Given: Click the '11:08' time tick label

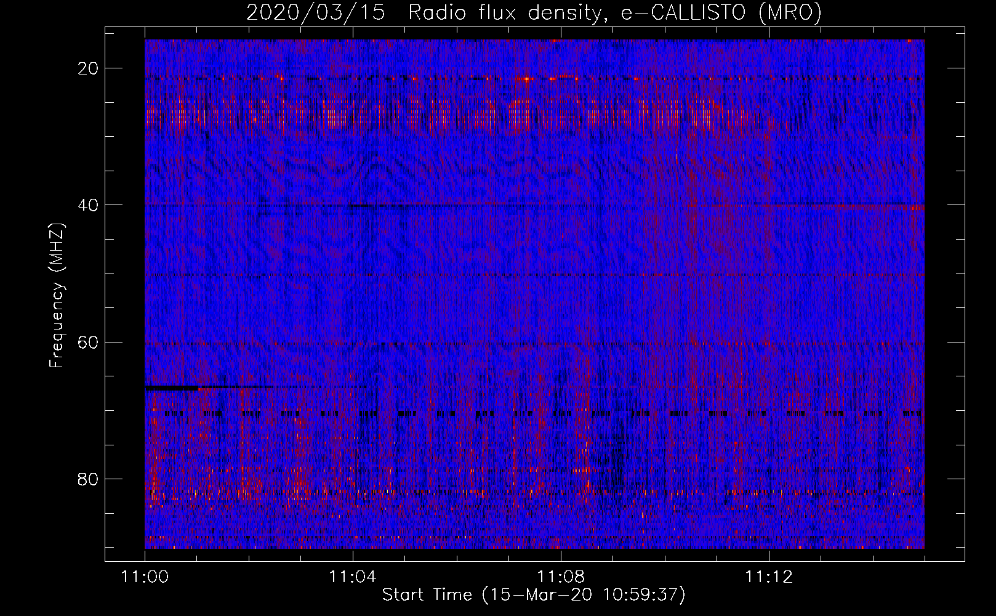Looking at the screenshot, I should (561, 577).
